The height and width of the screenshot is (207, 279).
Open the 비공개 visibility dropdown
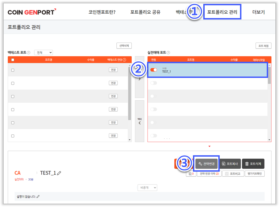(x=147, y=188)
